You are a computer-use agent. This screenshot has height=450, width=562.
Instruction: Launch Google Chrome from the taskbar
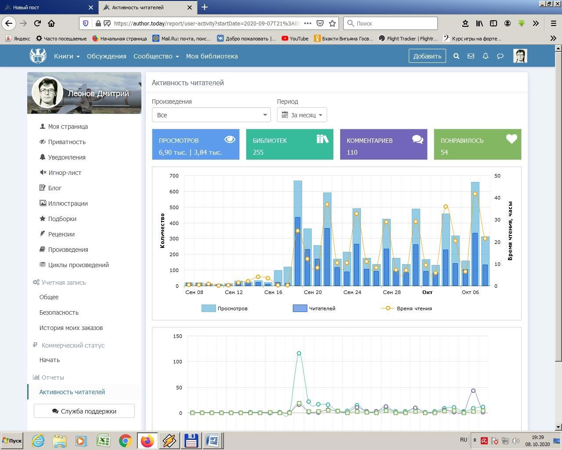[x=125, y=440]
